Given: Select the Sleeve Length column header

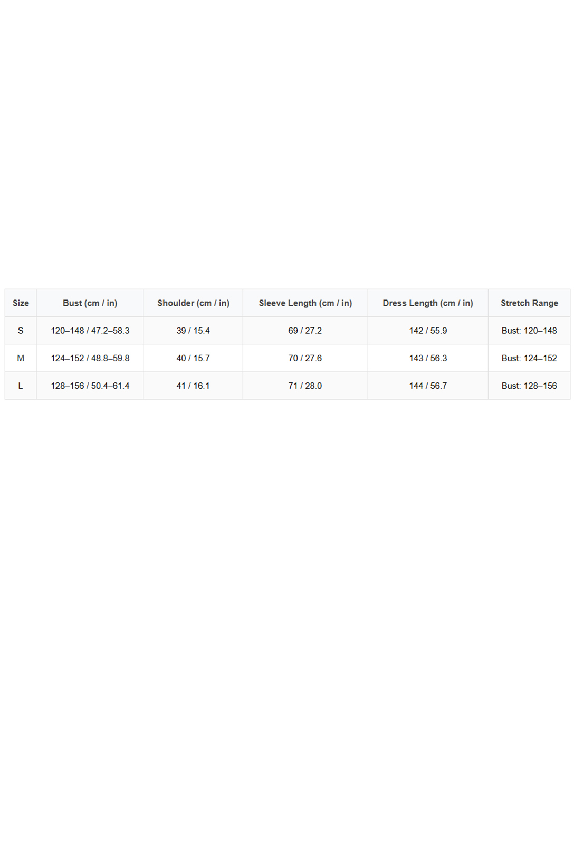Looking at the screenshot, I should (x=305, y=303).
